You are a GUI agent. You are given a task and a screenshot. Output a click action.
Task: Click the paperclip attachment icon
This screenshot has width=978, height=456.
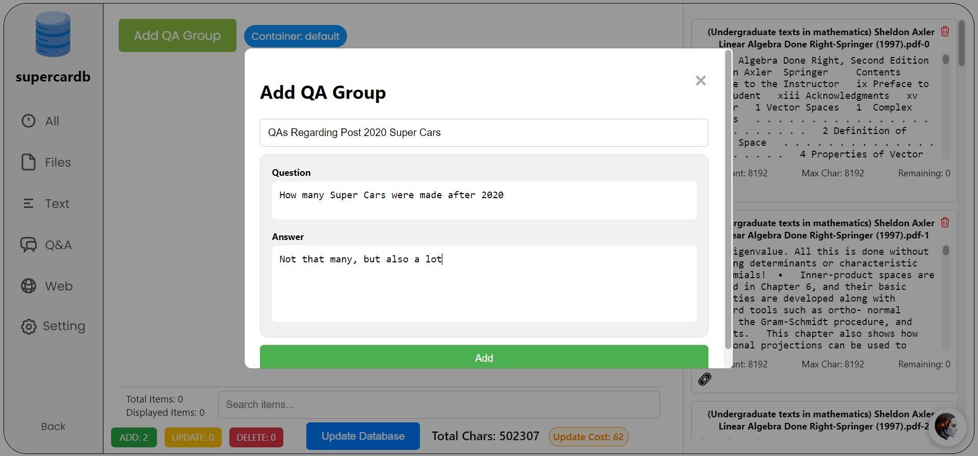click(704, 379)
